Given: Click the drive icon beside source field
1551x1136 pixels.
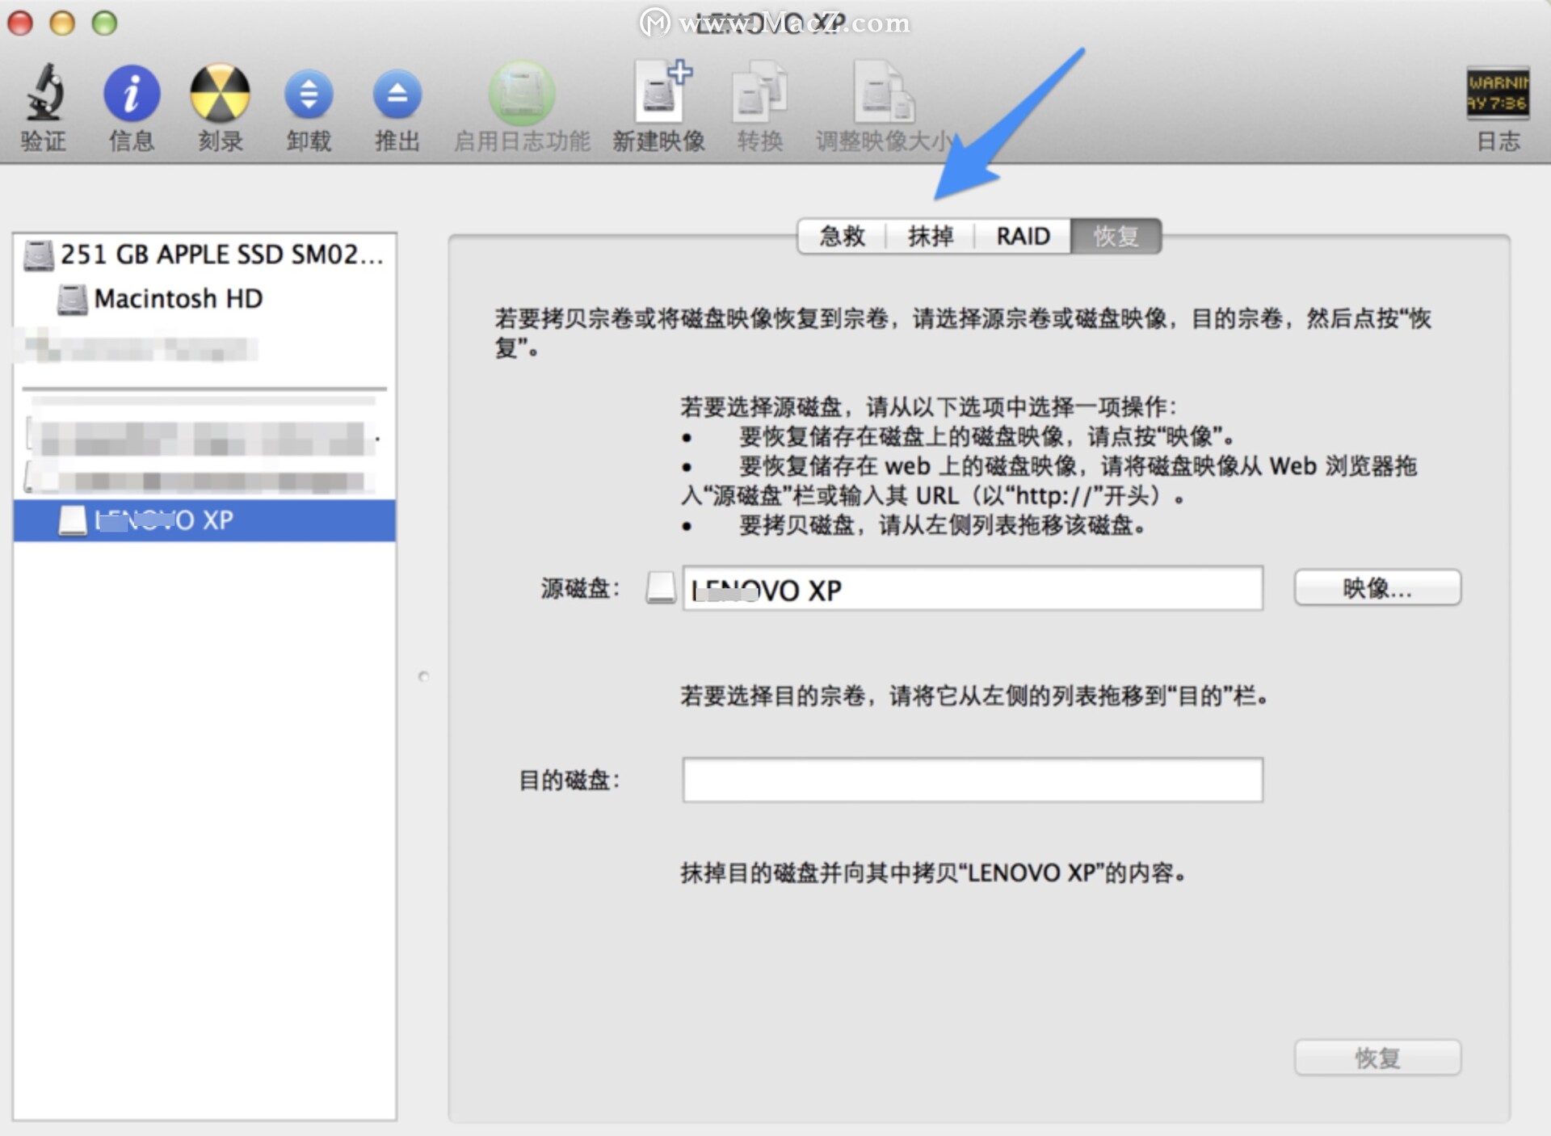Looking at the screenshot, I should [661, 587].
